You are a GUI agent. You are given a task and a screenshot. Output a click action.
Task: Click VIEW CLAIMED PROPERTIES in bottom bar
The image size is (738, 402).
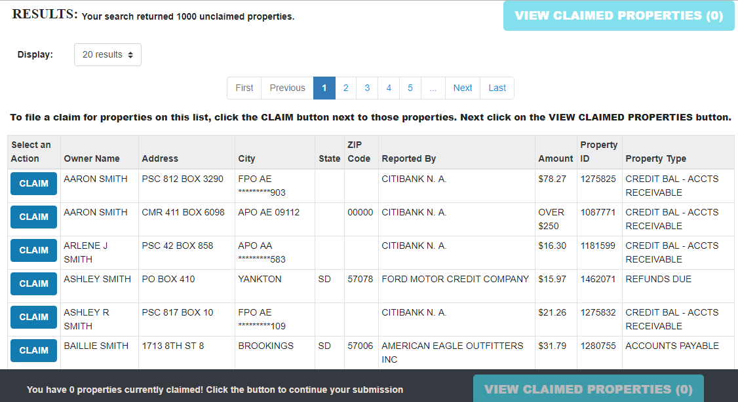pyautogui.click(x=588, y=389)
